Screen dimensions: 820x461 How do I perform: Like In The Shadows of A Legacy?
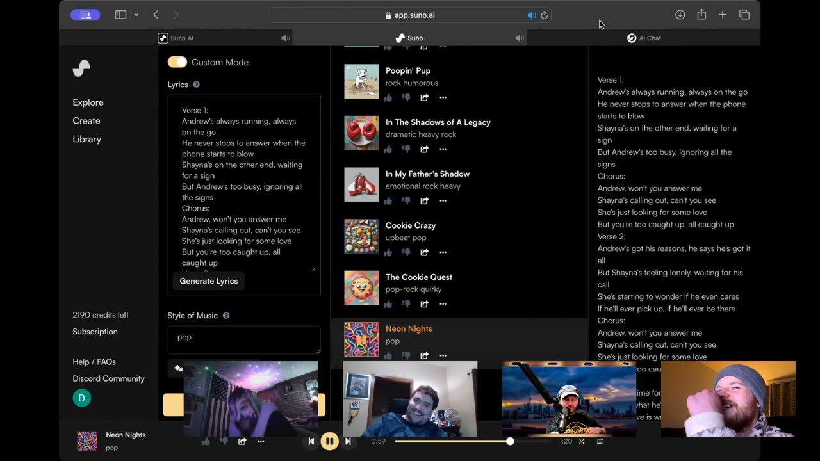[x=388, y=149]
